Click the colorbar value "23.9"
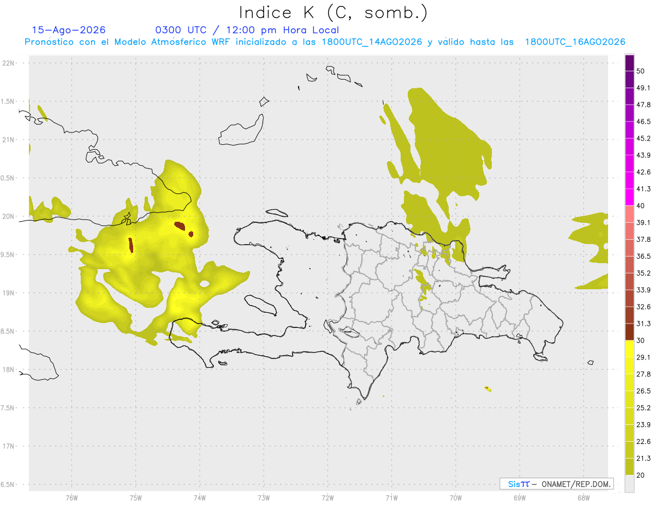 pyautogui.click(x=644, y=425)
